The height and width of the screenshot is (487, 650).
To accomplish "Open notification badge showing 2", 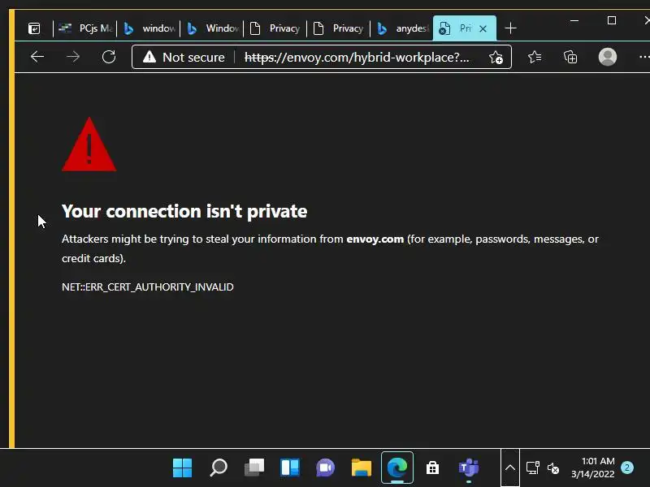I will [627, 468].
